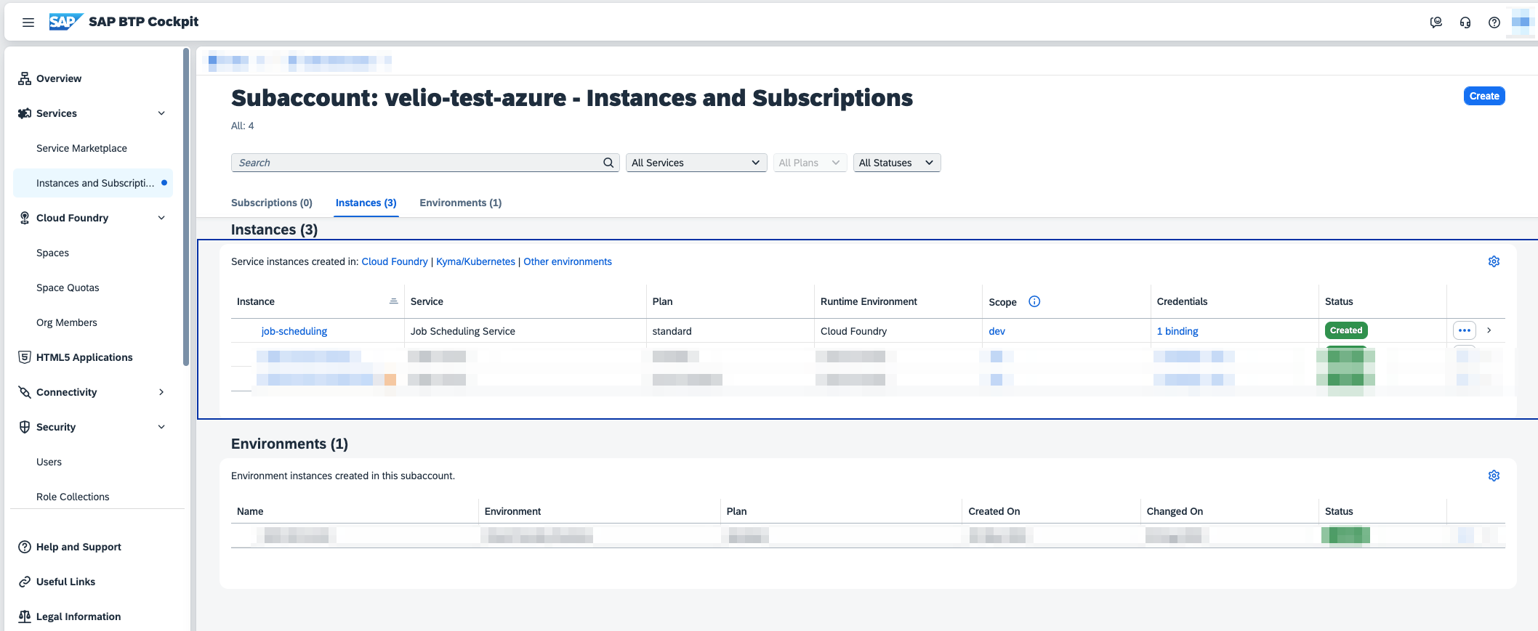Open the hamburger navigation menu
The height and width of the screenshot is (631, 1538).
pos(28,23)
